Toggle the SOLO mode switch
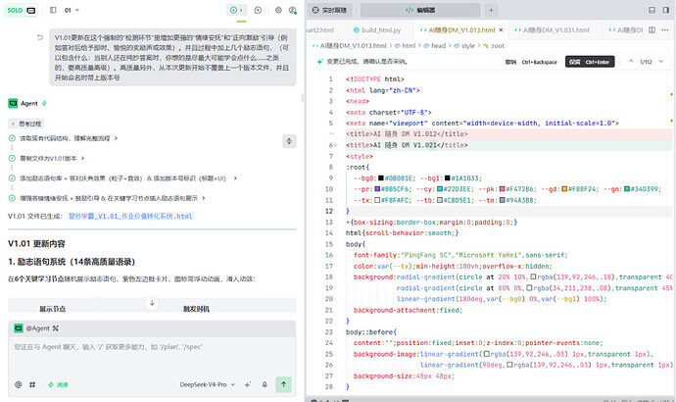Screen dimensions: 676x402 click(x=21, y=10)
